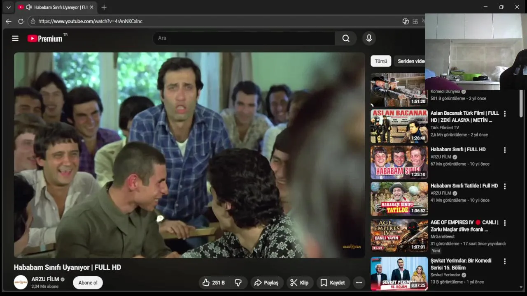Go back with browser back arrow
This screenshot has width=527, height=296.
pyautogui.click(x=8, y=21)
